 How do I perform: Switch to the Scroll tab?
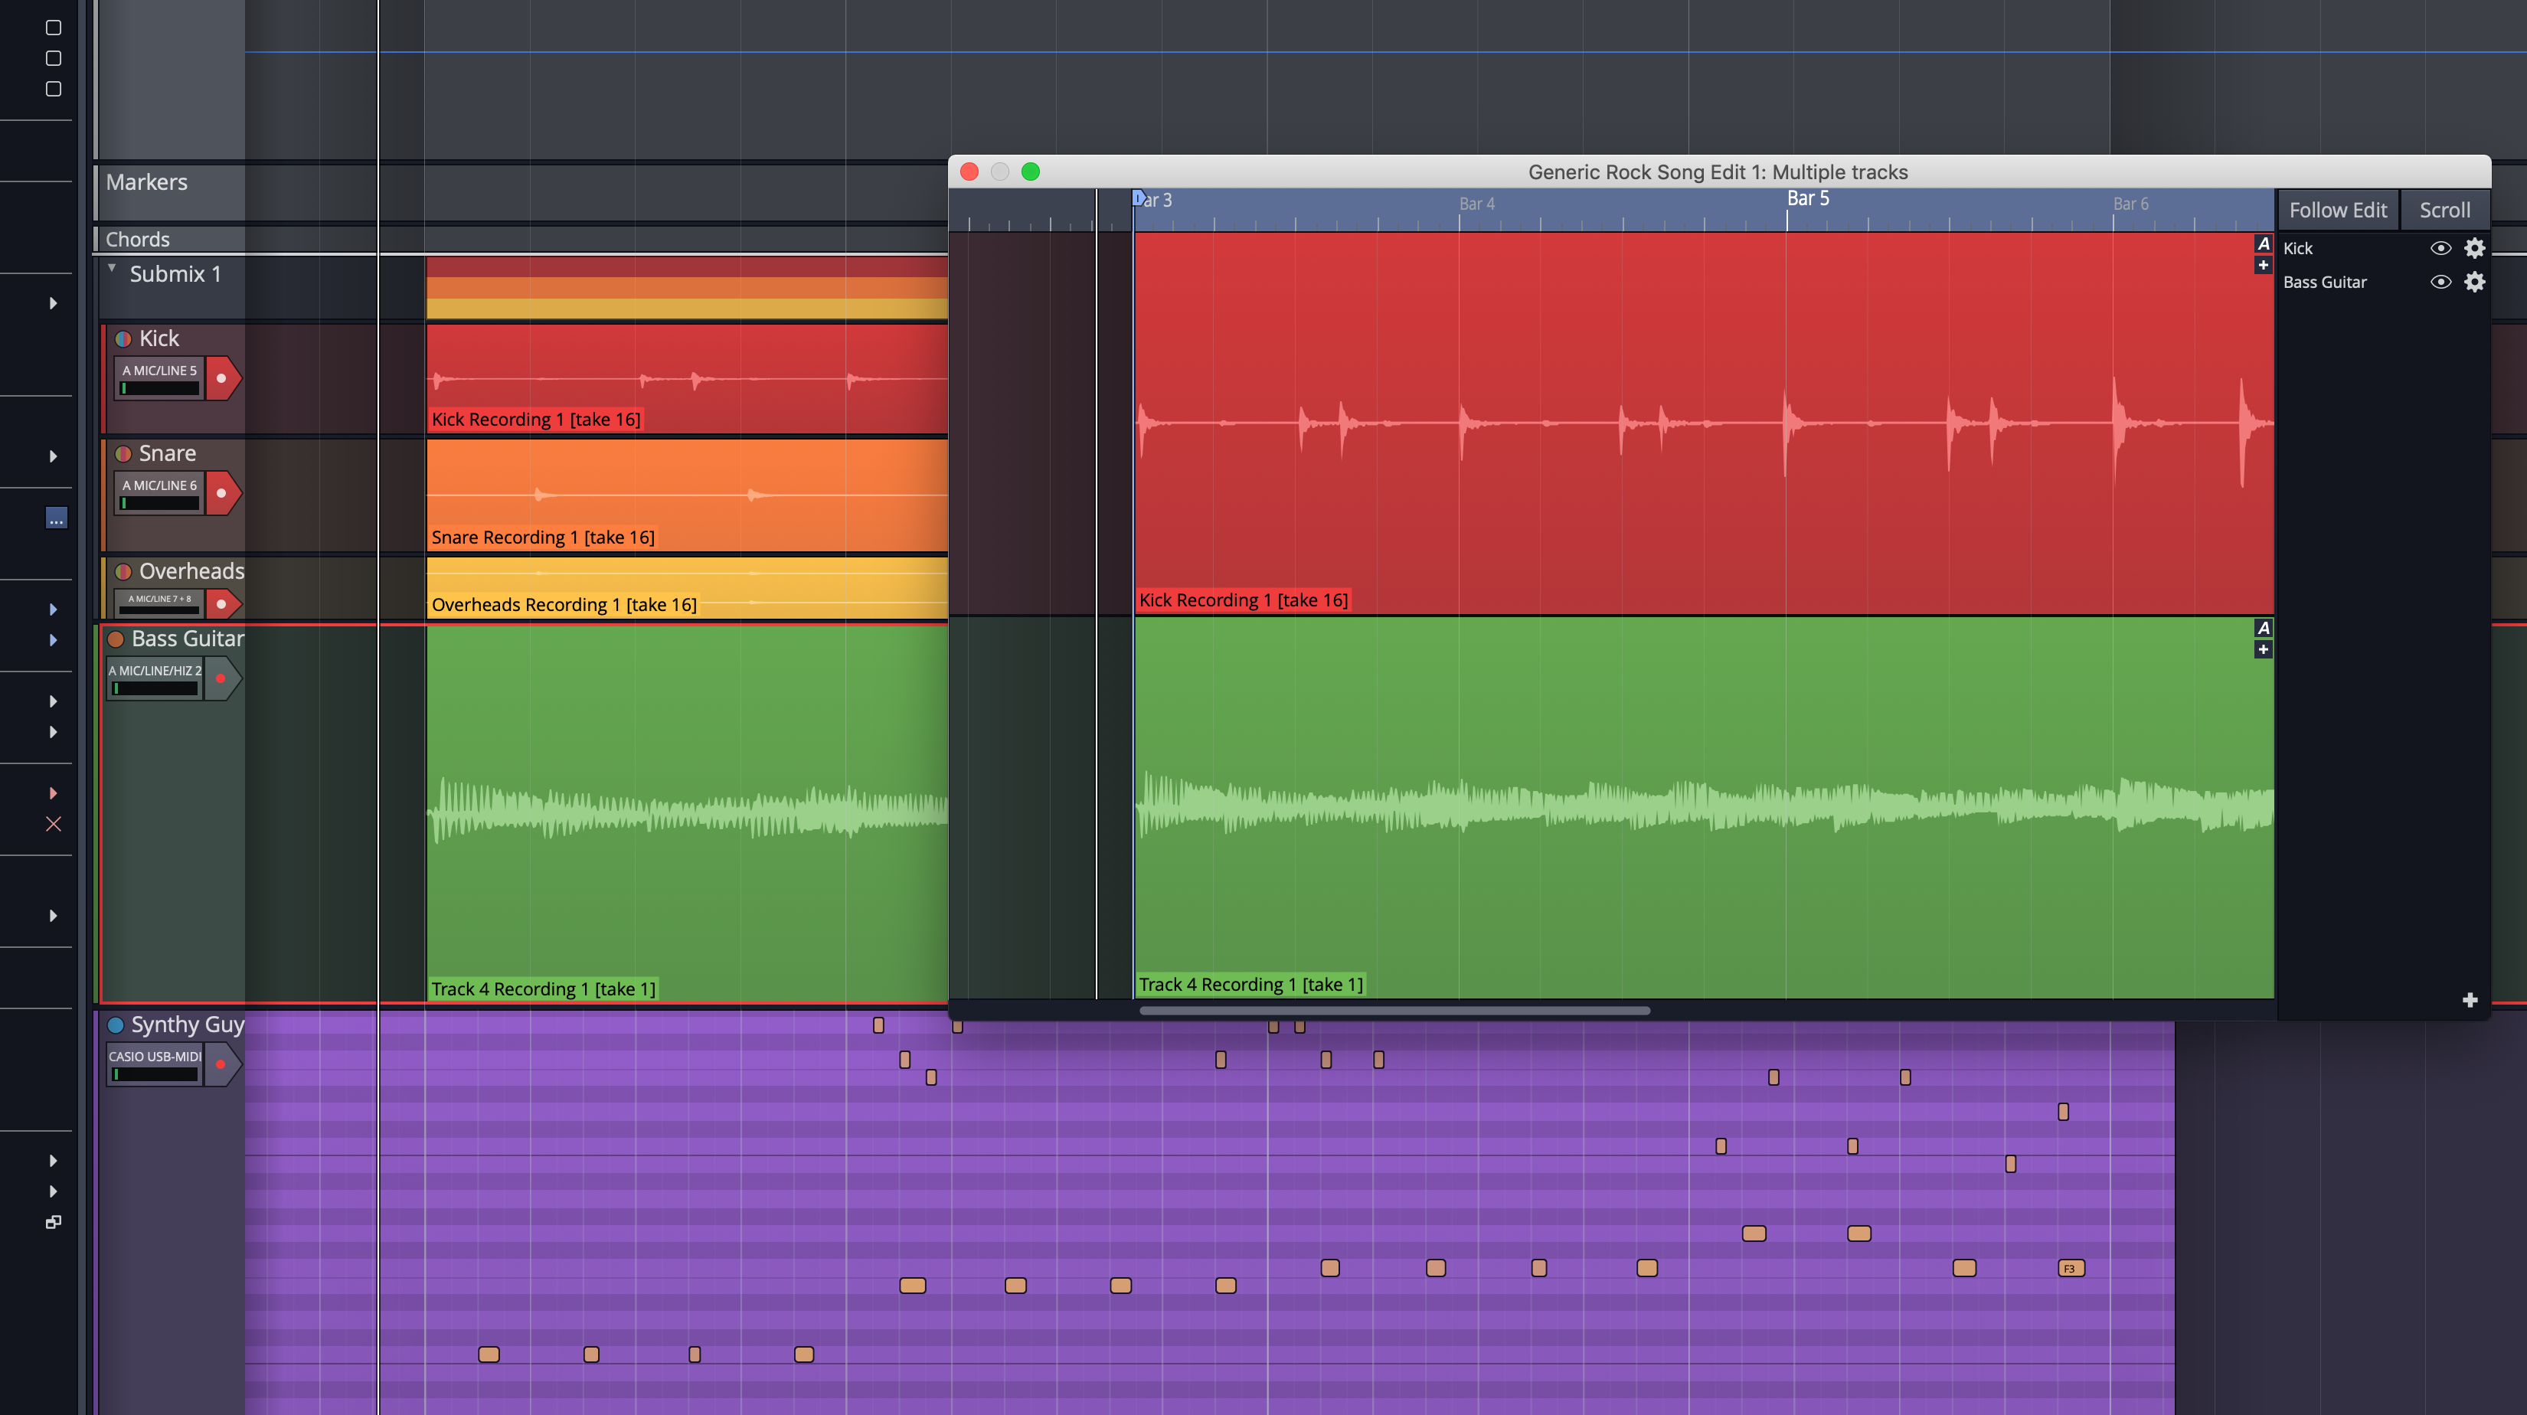click(2444, 209)
